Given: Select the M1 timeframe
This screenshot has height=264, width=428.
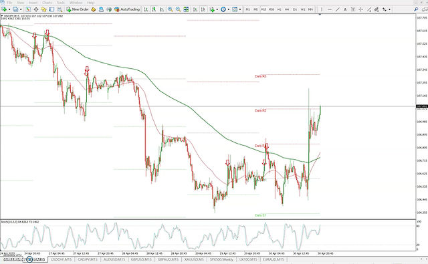Looking at the screenshot, I should (247, 9).
